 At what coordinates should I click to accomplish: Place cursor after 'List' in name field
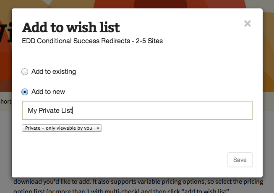pyautogui.click(x=73, y=110)
